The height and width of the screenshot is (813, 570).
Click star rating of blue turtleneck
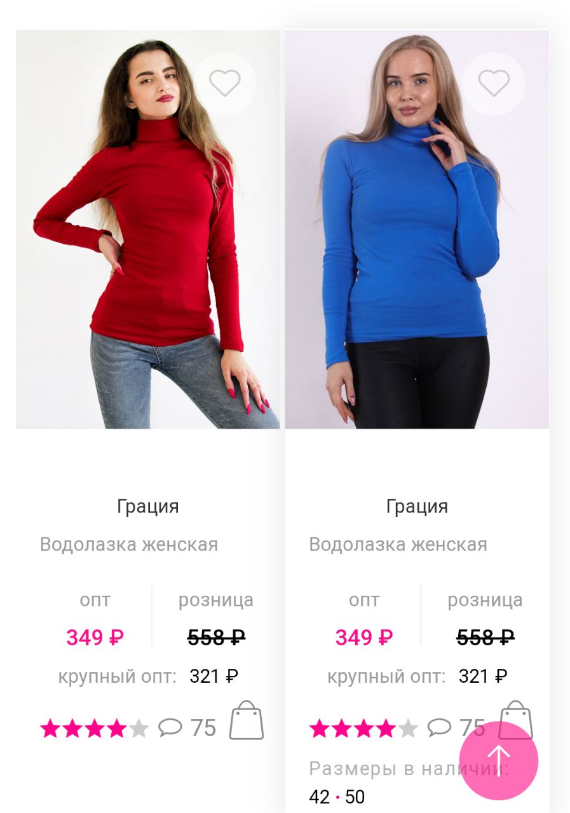pyautogui.click(x=364, y=728)
